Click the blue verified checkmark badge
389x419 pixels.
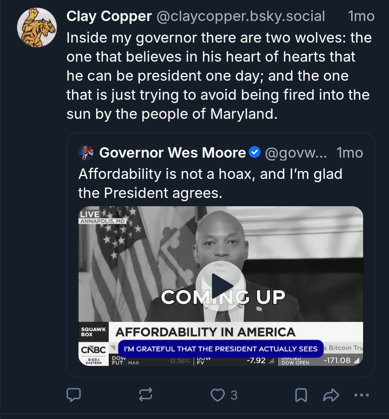(255, 153)
